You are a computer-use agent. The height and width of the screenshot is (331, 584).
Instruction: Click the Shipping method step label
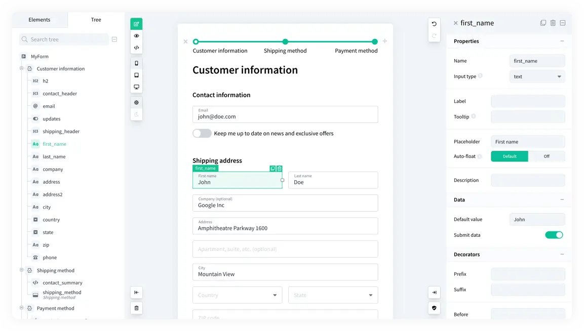tap(285, 51)
